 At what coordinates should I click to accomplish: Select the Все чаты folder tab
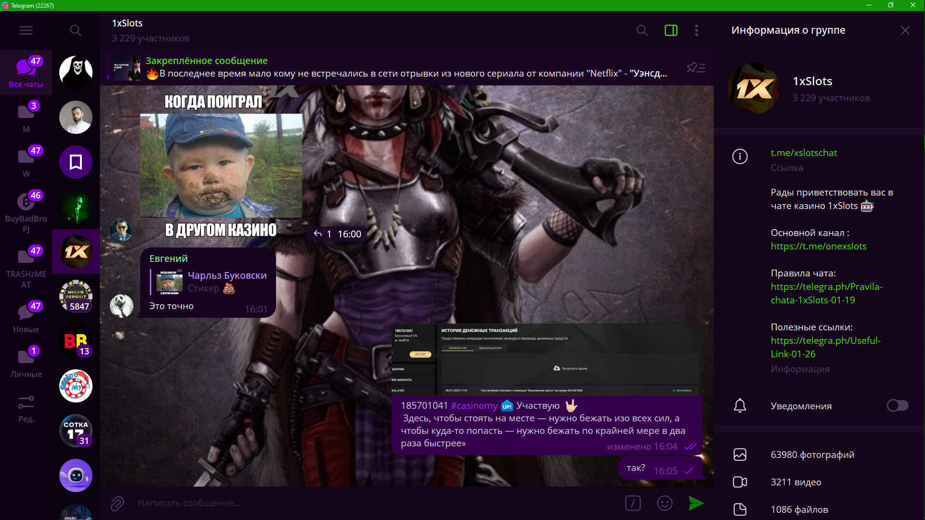[x=26, y=72]
